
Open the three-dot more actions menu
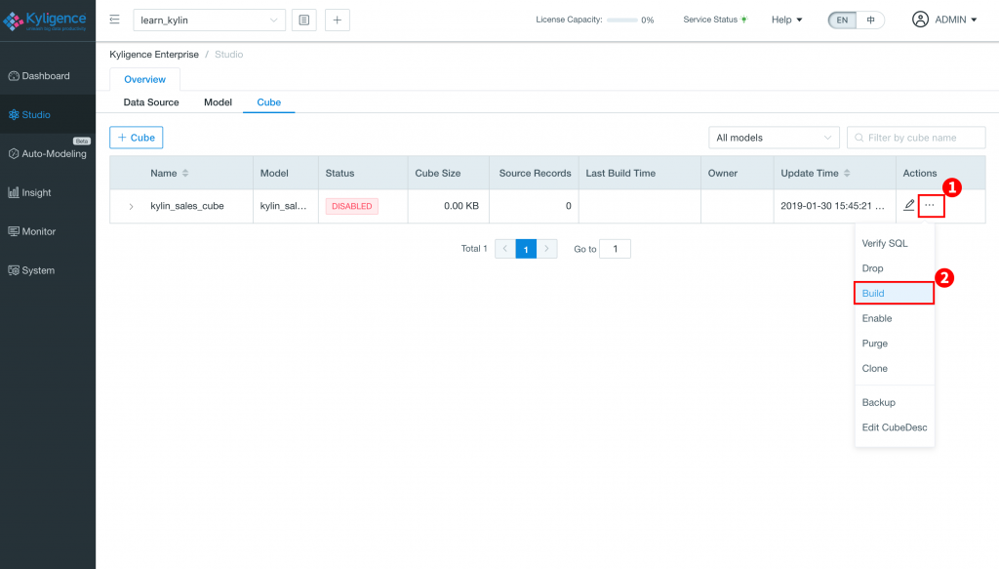[930, 205]
